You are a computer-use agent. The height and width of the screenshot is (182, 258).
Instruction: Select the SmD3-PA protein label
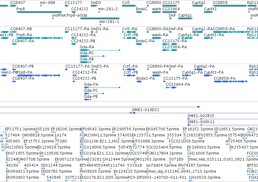click(100, 66)
